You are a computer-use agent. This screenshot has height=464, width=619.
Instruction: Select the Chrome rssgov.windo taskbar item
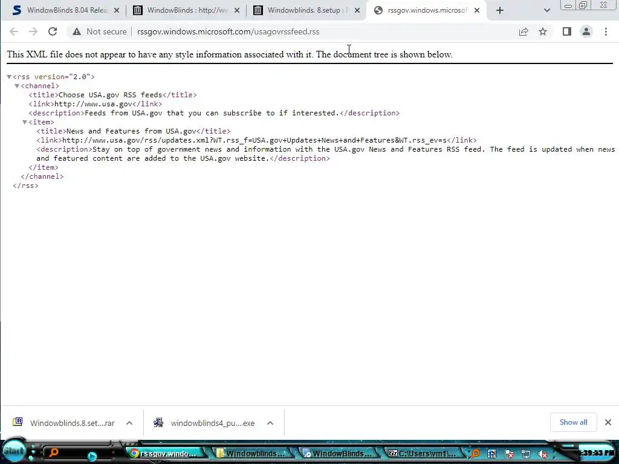(x=164, y=454)
